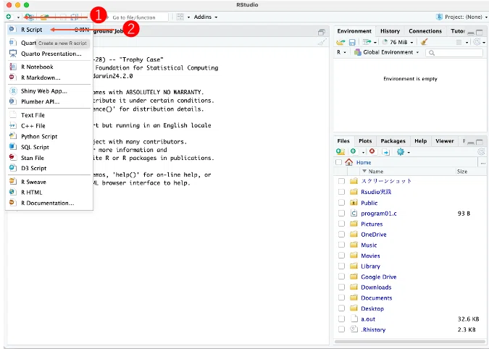Choose R Notebook from the menu
This screenshot has height=349, width=489.
point(49,67)
